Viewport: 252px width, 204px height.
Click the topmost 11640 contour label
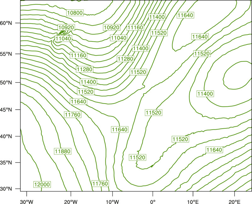(185, 15)
